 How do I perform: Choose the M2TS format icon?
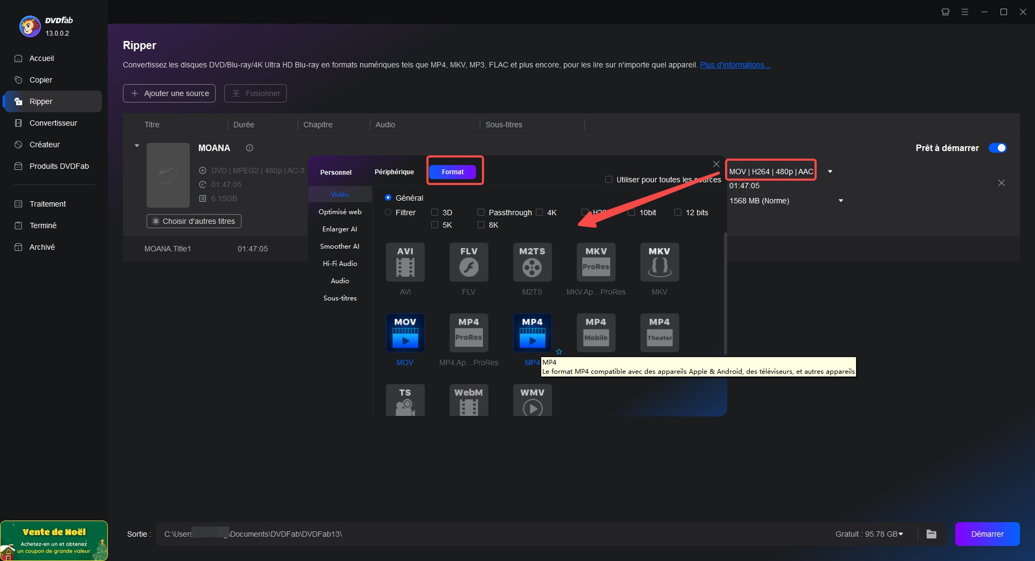[x=532, y=262]
